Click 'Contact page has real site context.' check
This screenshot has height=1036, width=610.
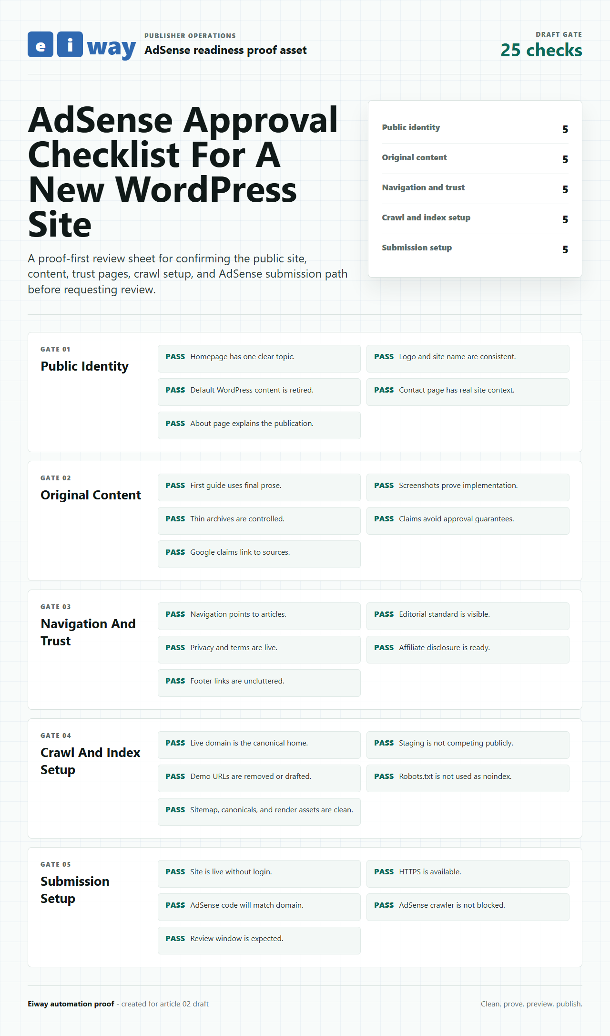[x=468, y=392]
